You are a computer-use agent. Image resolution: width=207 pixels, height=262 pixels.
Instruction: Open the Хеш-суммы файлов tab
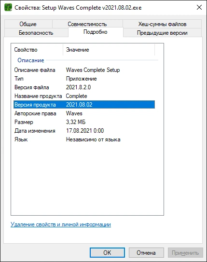162,24
